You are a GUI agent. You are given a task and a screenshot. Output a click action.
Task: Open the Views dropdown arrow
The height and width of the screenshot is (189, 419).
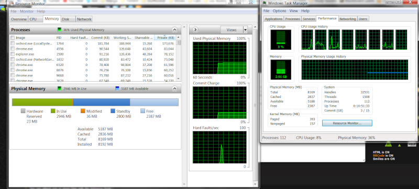tap(245, 30)
